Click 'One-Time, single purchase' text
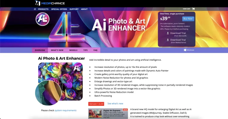This screenshot has width=228, height=119. click(x=172, y=14)
